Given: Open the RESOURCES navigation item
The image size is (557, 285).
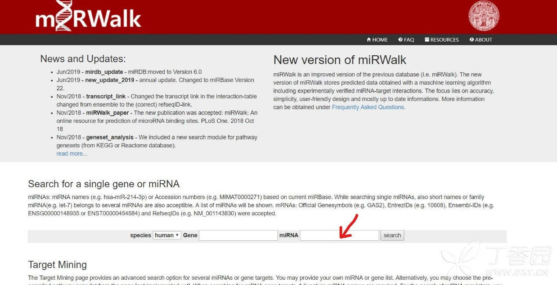Looking at the screenshot, I should (x=442, y=39).
